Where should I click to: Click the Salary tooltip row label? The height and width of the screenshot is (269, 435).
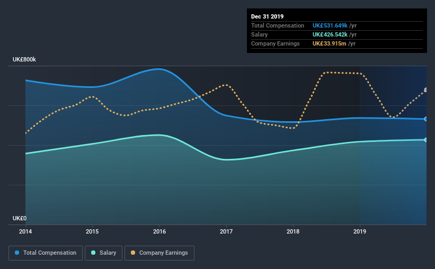coord(260,34)
